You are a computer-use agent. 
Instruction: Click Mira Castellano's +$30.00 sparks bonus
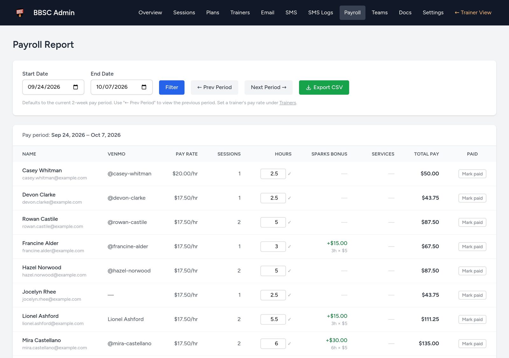pyautogui.click(x=337, y=340)
